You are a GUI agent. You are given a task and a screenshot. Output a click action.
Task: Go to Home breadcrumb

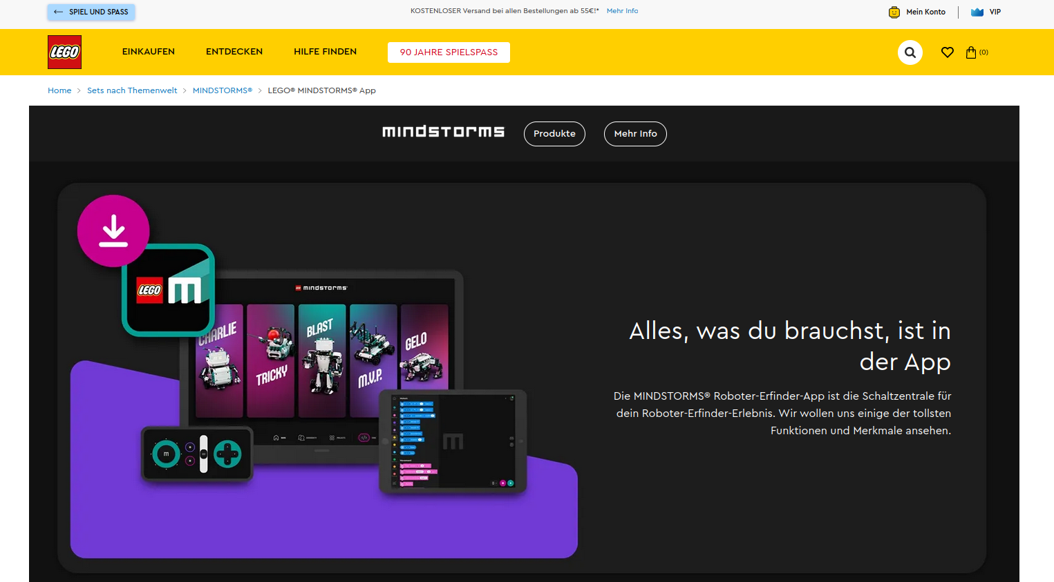tap(59, 90)
